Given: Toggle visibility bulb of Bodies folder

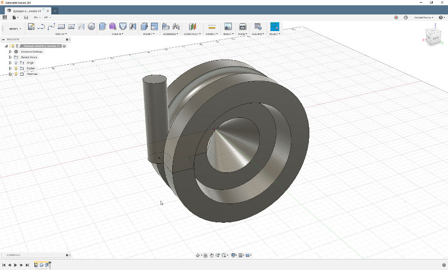Looking at the screenshot, I should (16, 68).
